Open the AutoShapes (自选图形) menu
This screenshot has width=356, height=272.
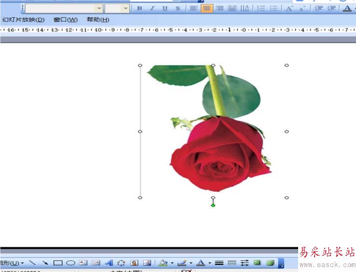12,263
